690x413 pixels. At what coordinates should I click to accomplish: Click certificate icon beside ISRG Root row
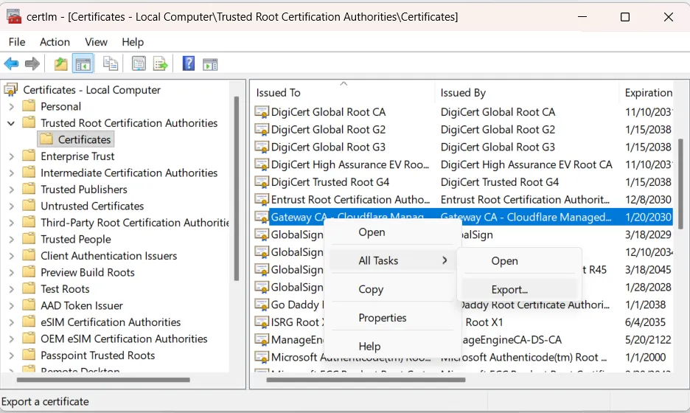coord(262,322)
